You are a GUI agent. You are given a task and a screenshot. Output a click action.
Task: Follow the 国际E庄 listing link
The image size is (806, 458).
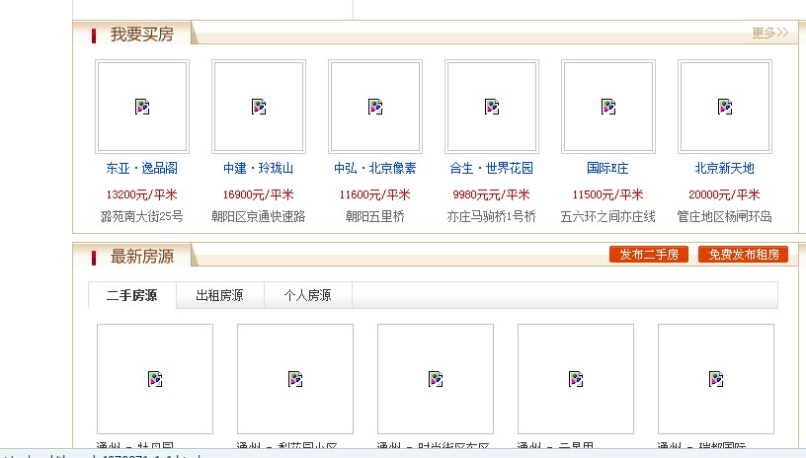pyautogui.click(x=607, y=168)
